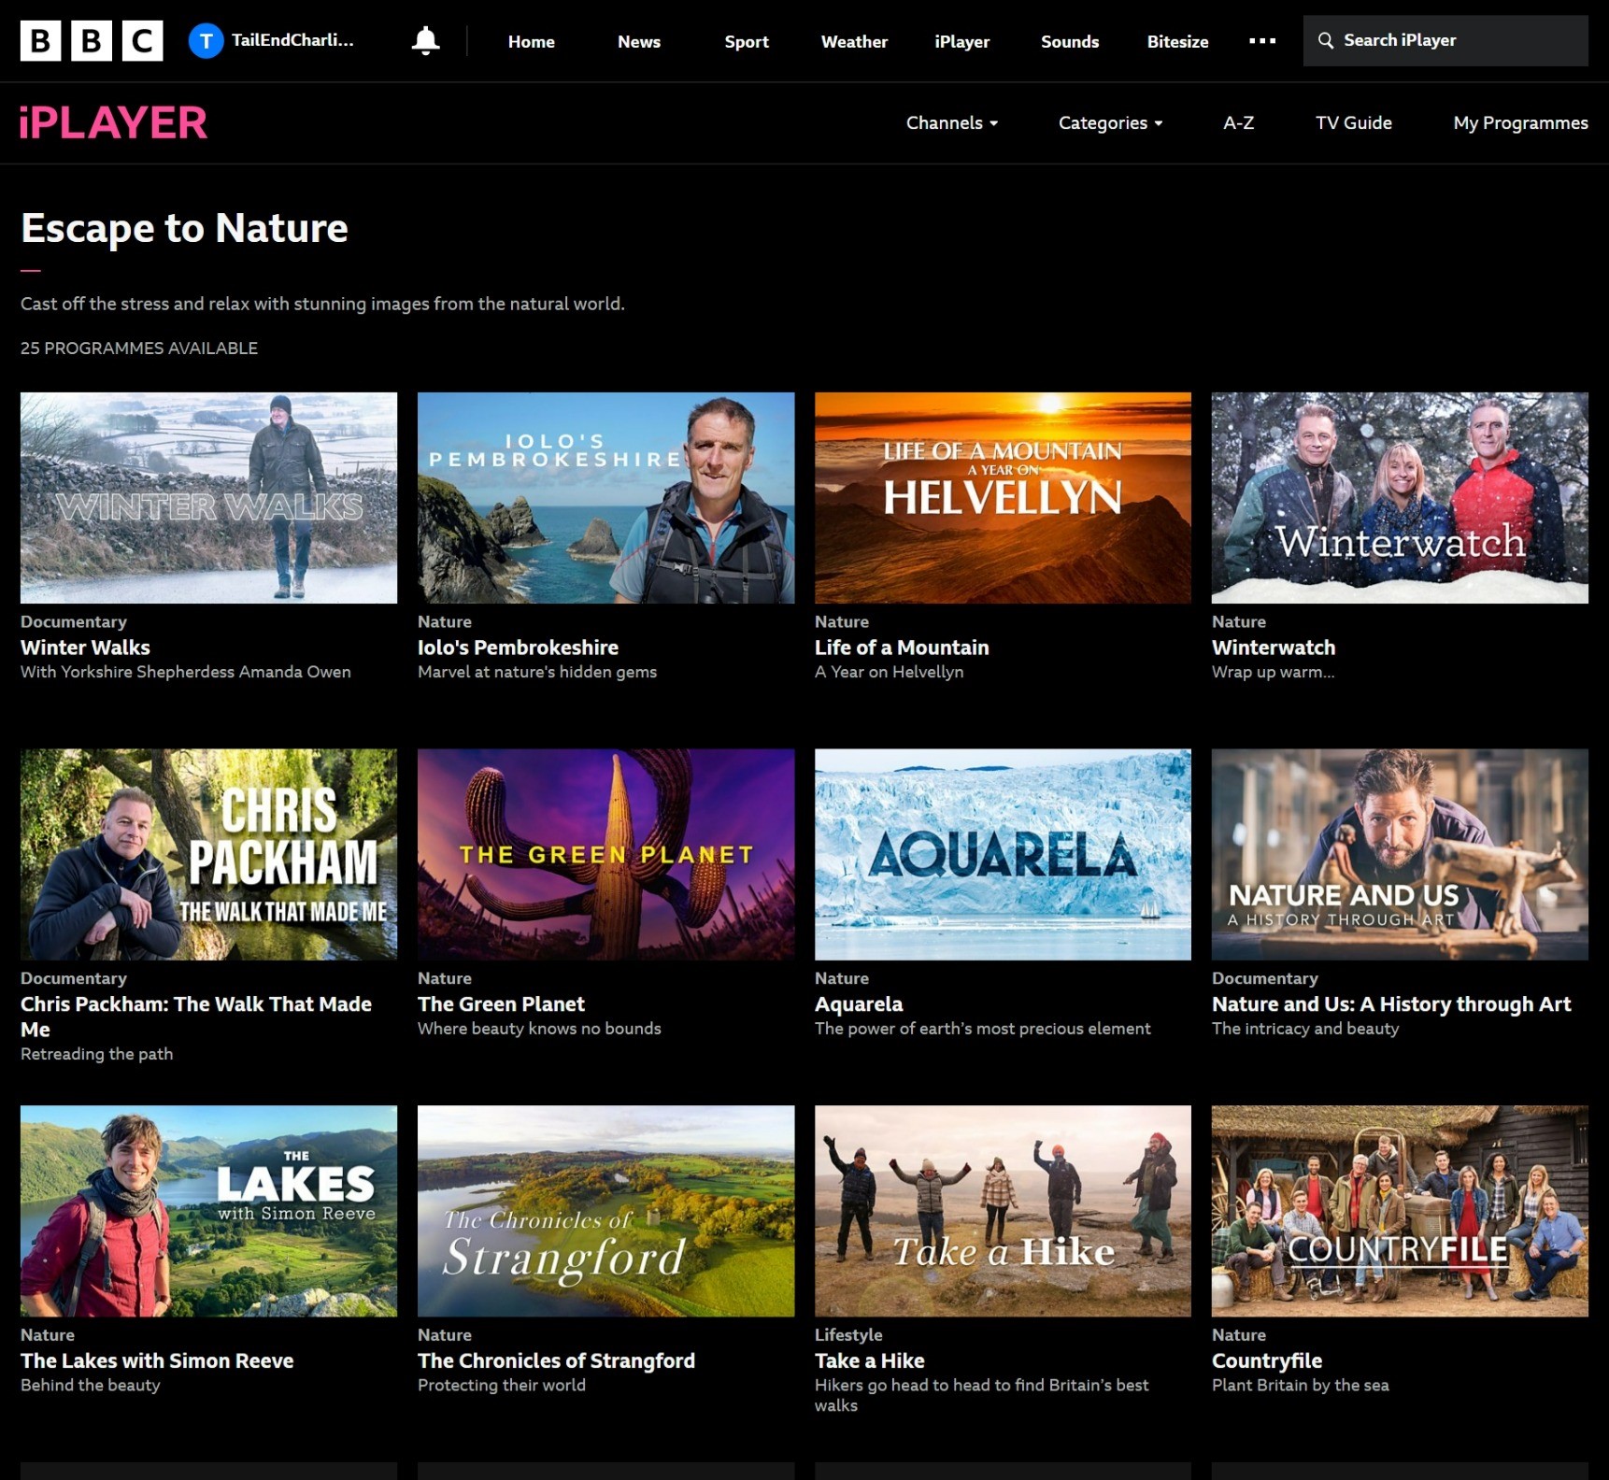Click 'Wrap up warm...' subtitle

tap(1273, 672)
